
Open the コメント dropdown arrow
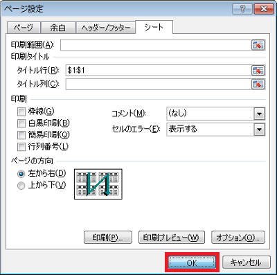point(260,114)
